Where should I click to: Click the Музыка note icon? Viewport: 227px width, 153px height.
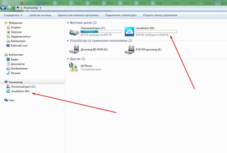pyautogui.click(x=8, y=73)
